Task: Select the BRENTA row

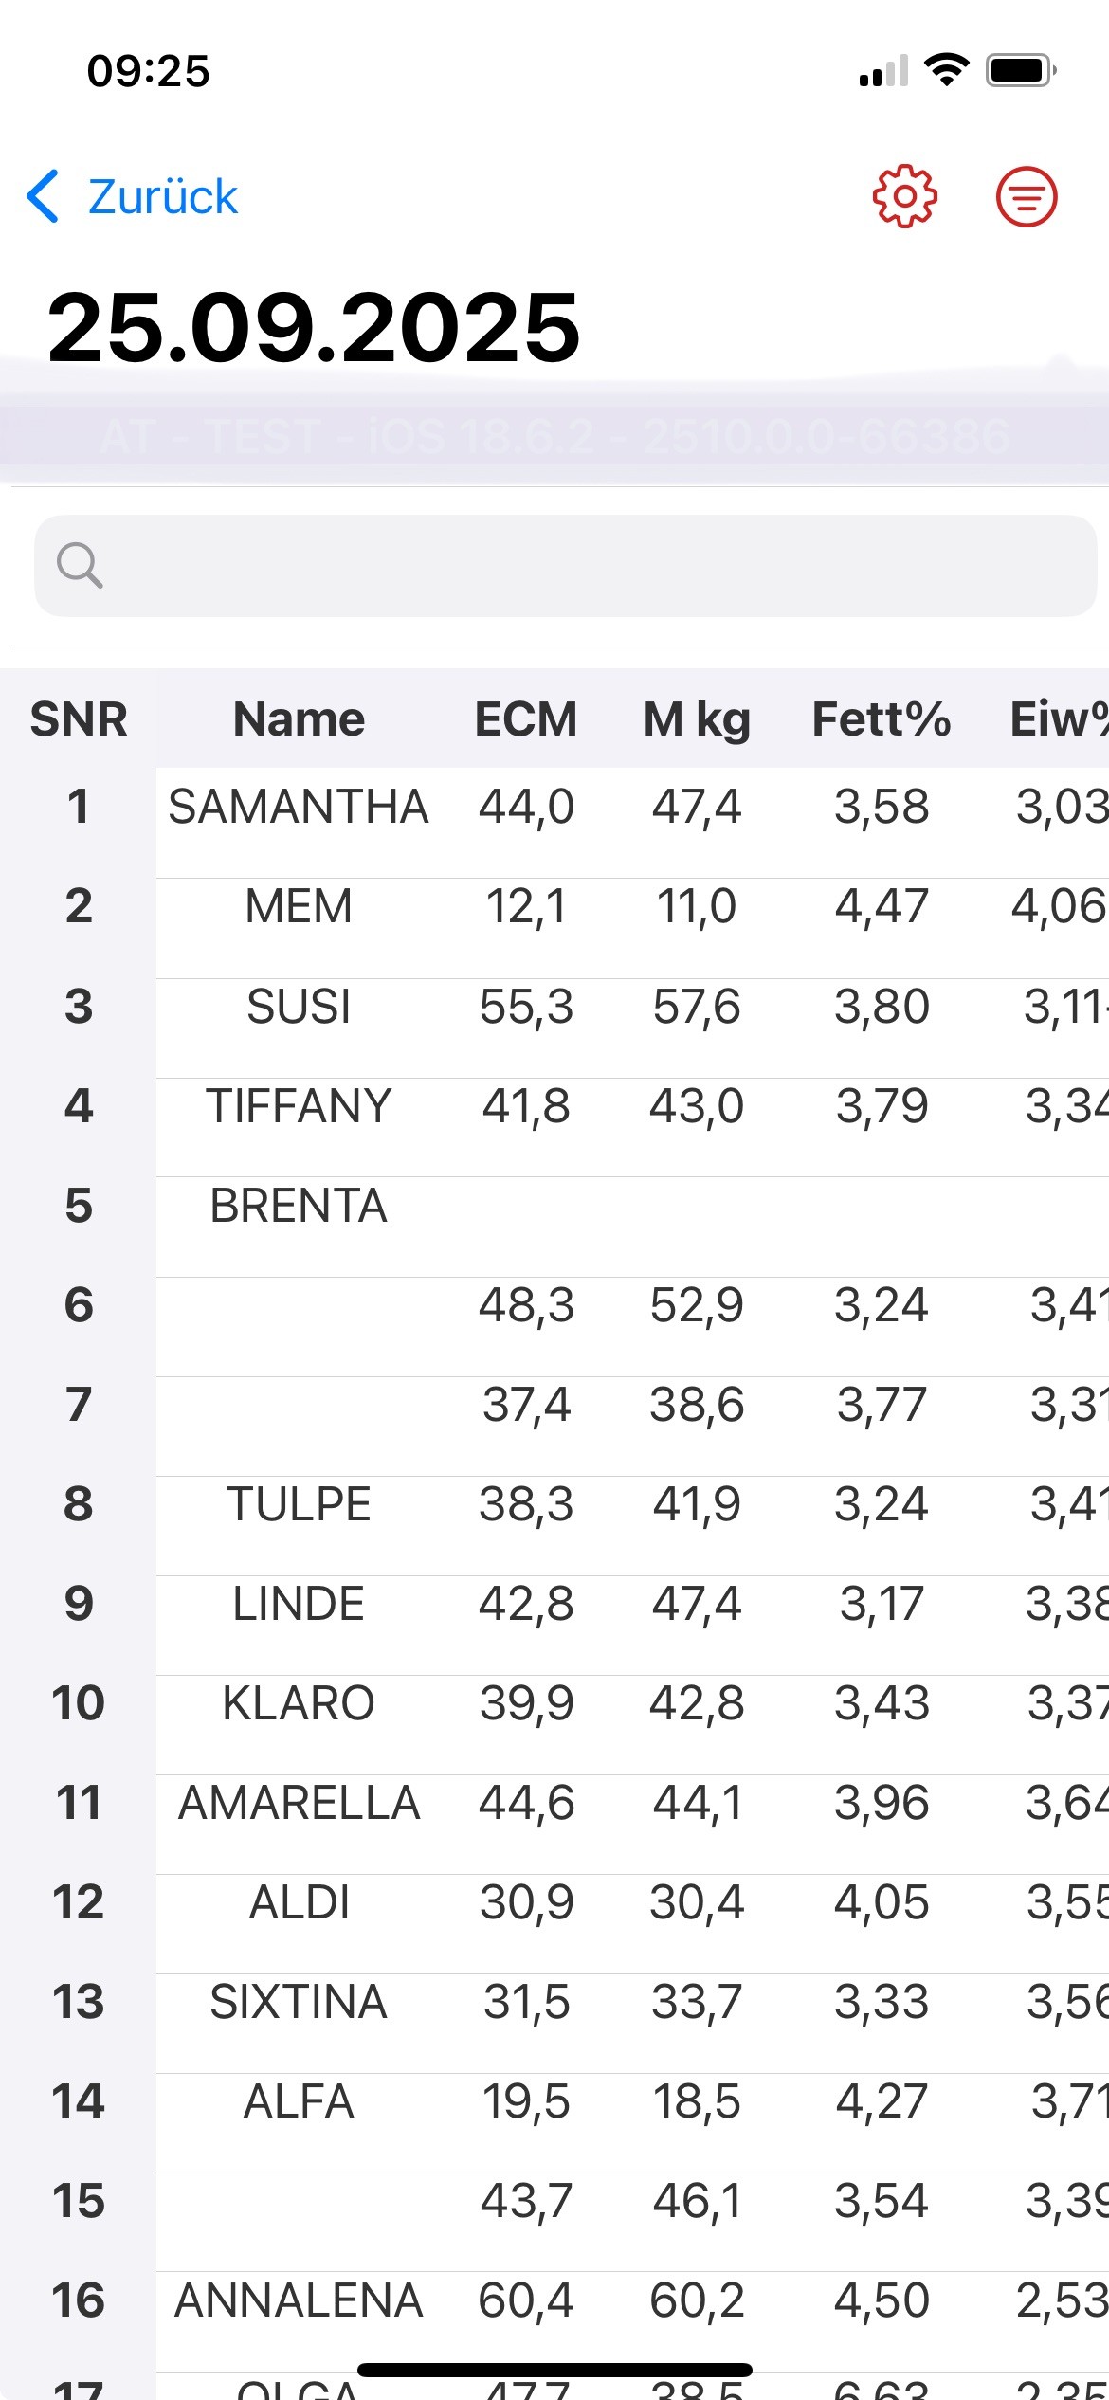Action: [299, 1206]
